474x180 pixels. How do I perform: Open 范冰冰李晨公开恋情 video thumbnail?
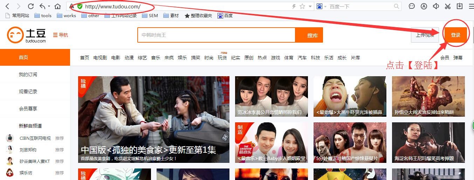(x=272, y=96)
